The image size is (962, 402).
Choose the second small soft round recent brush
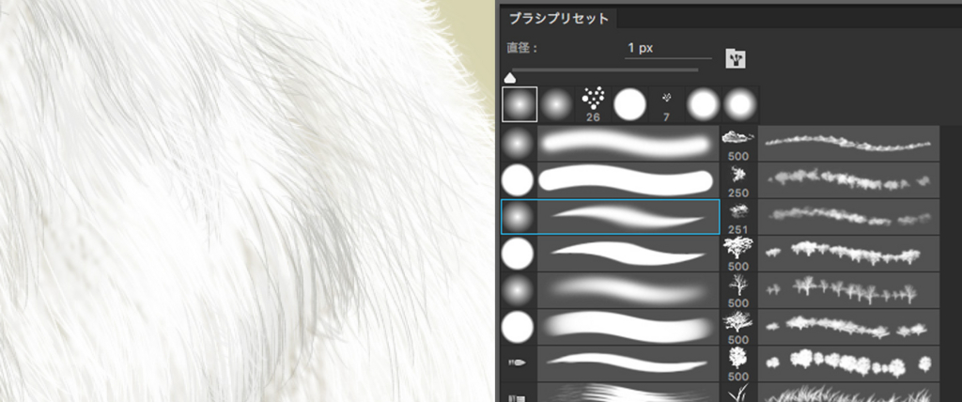click(556, 104)
